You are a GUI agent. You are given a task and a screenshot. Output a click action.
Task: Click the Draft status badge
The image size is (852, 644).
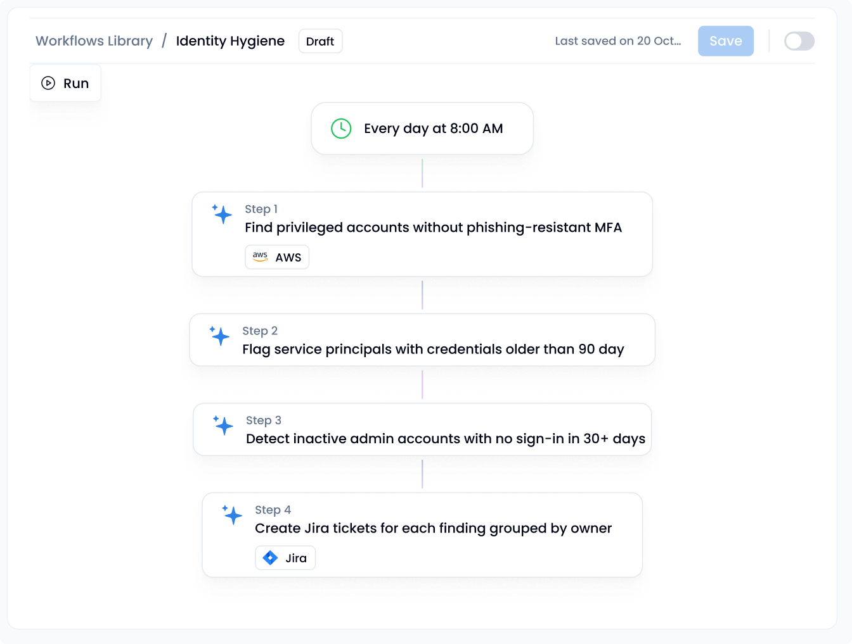(320, 42)
